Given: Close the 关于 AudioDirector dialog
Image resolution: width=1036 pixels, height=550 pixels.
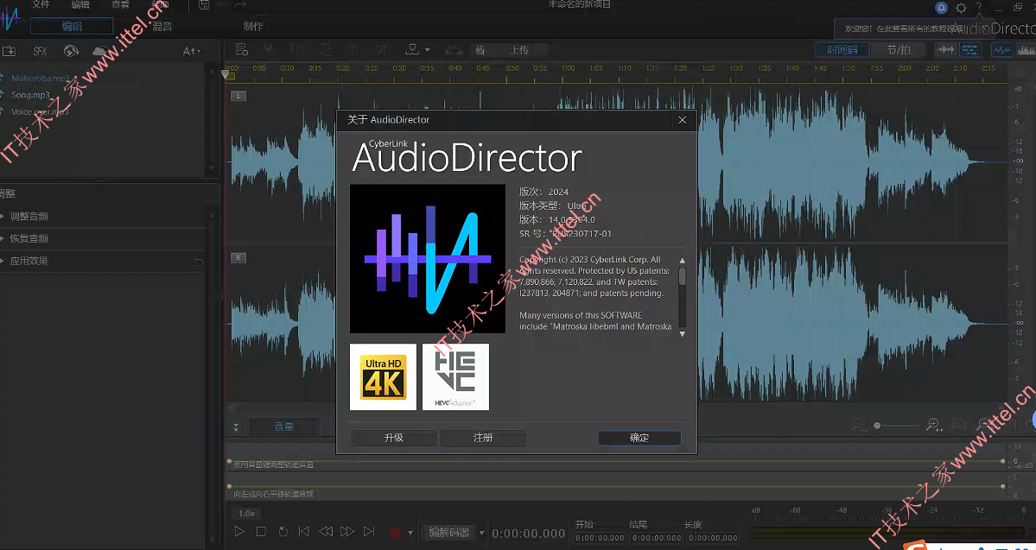Looking at the screenshot, I should pyautogui.click(x=683, y=119).
